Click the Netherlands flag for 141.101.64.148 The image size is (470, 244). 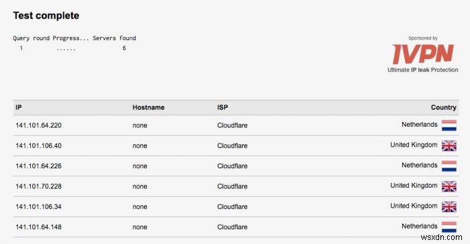(x=449, y=227)
